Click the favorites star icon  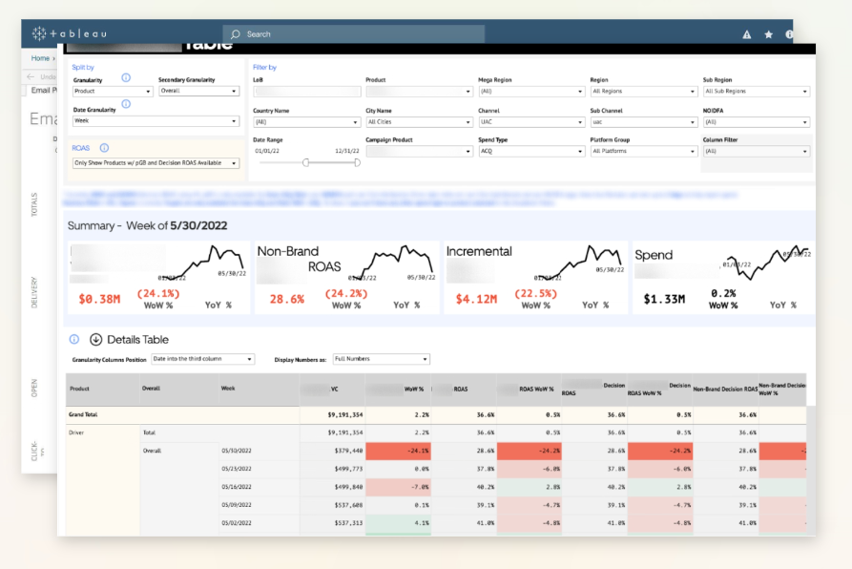pos(768,34)
